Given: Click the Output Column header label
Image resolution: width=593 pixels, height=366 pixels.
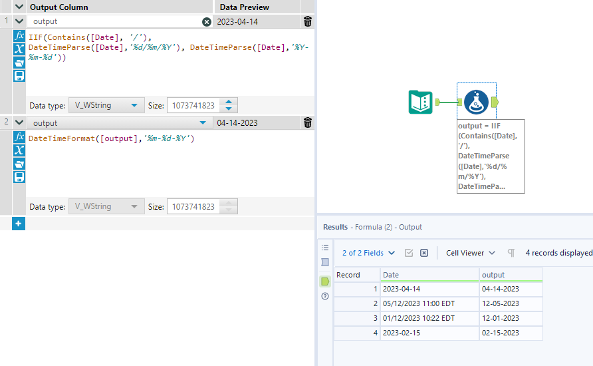Looking at the screenshot, I should tap(59, 7).
